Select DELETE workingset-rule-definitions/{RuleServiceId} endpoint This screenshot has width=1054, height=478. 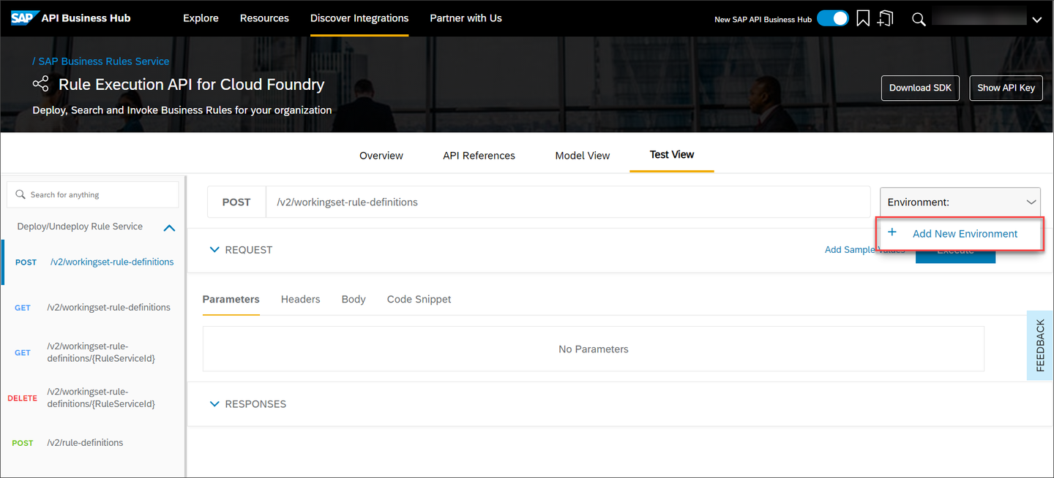94,398
